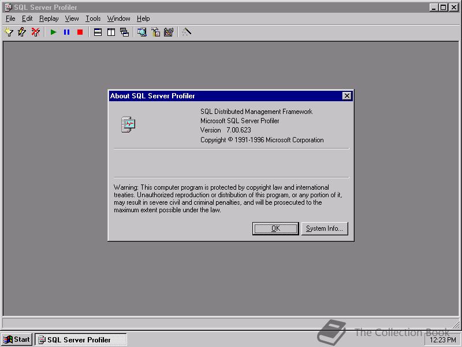
Task: Click the Profiler icon in About dialog
Action: coord(128,124)
